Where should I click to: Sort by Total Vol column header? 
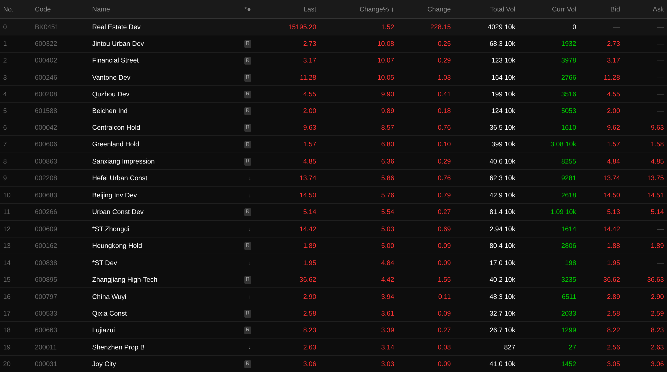click(x=502, y=9)
